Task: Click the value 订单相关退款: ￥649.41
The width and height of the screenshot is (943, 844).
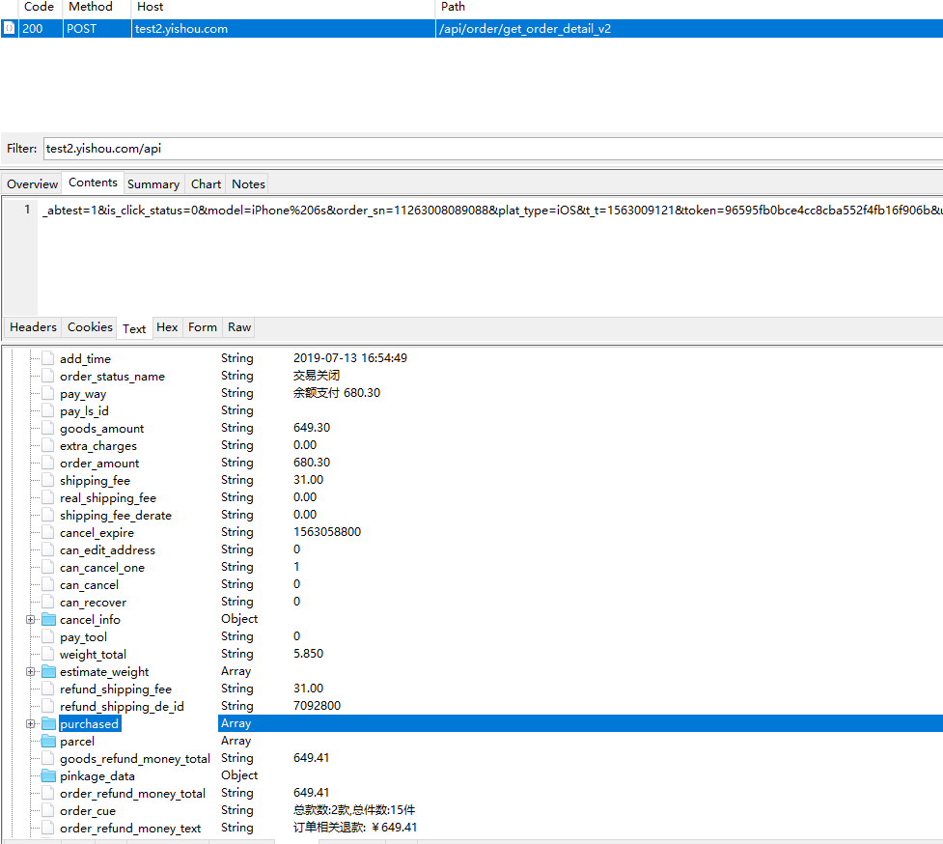Action: pyautogui.click(x=355, y=828)
